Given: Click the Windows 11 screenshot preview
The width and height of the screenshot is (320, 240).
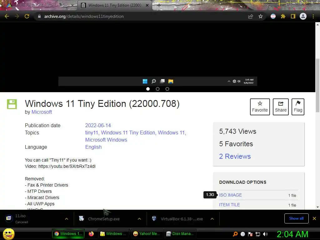Looking at the screenshot, I should coord(157,54).
